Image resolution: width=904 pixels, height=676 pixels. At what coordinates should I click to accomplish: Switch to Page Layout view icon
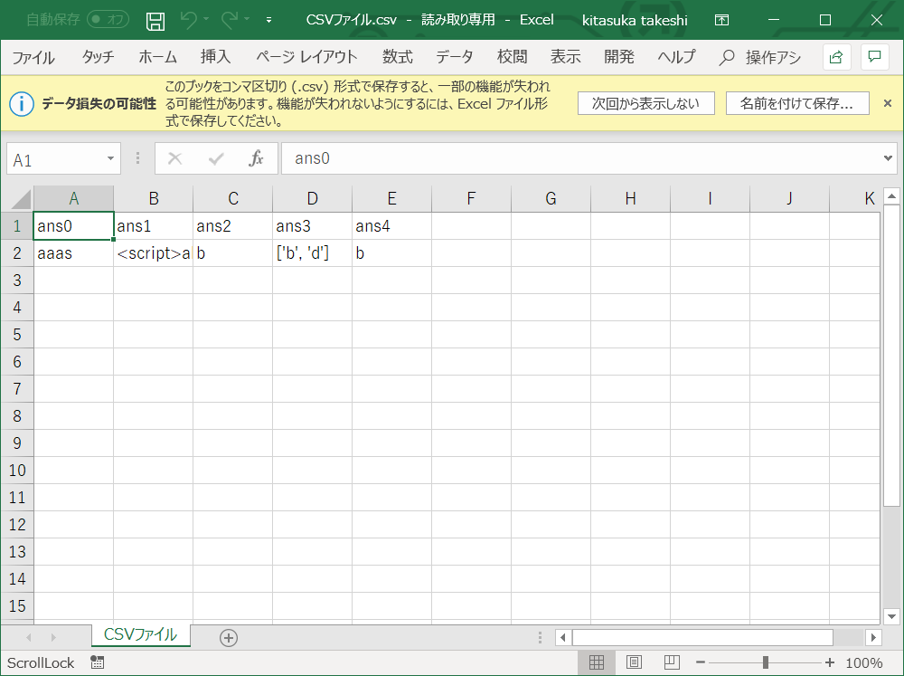[635, 662]
